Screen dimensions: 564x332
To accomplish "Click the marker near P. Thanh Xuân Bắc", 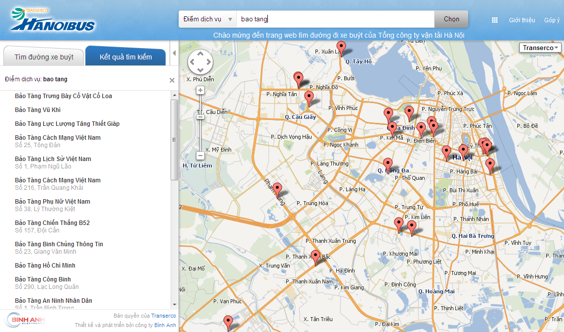I will [x=315, y=258].
